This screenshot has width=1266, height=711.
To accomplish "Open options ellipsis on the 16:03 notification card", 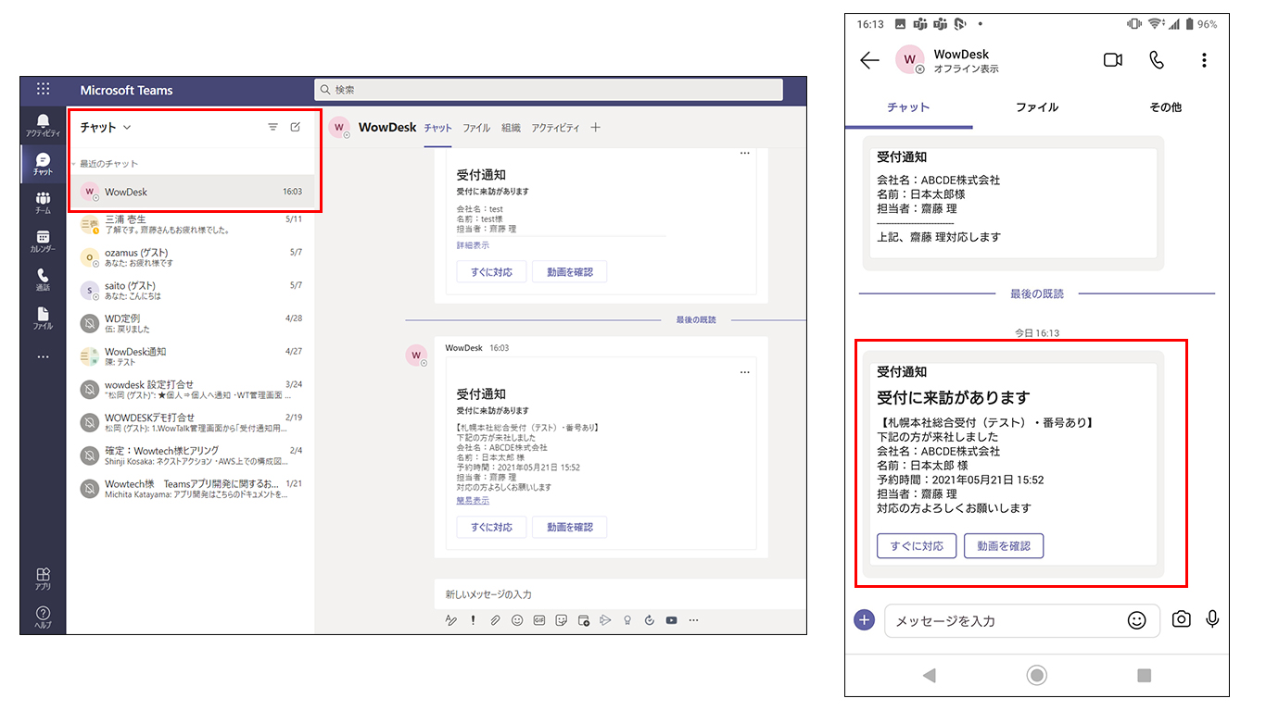I will tap(744, 372).
